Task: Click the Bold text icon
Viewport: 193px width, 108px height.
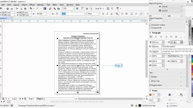Action: (103, 14)
